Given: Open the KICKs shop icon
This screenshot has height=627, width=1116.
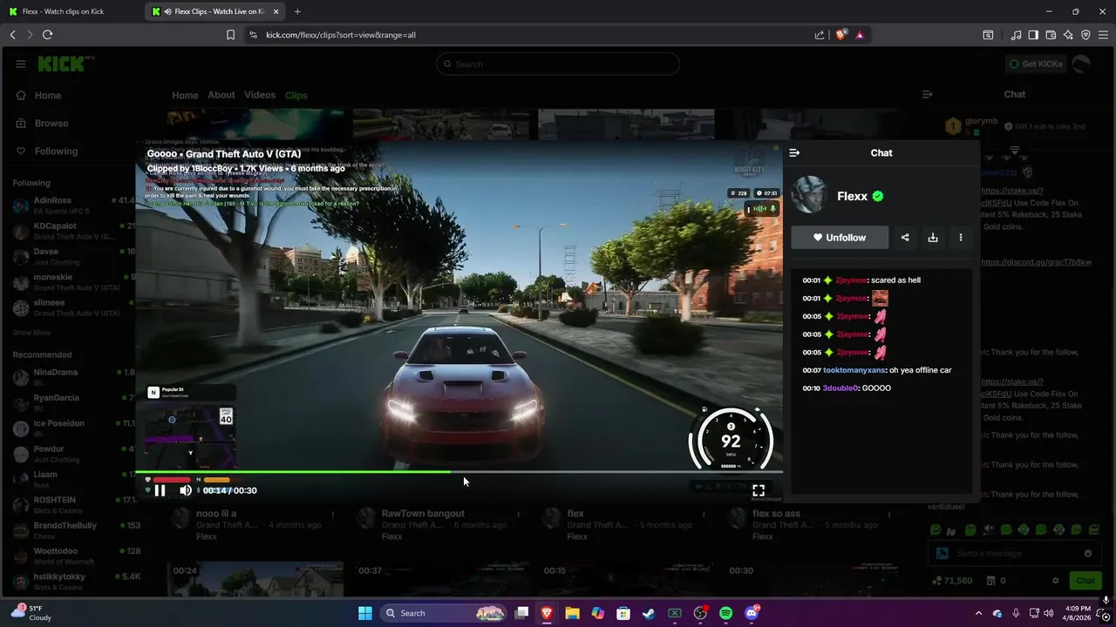Looking at the screenshot, I should (991, 581).
